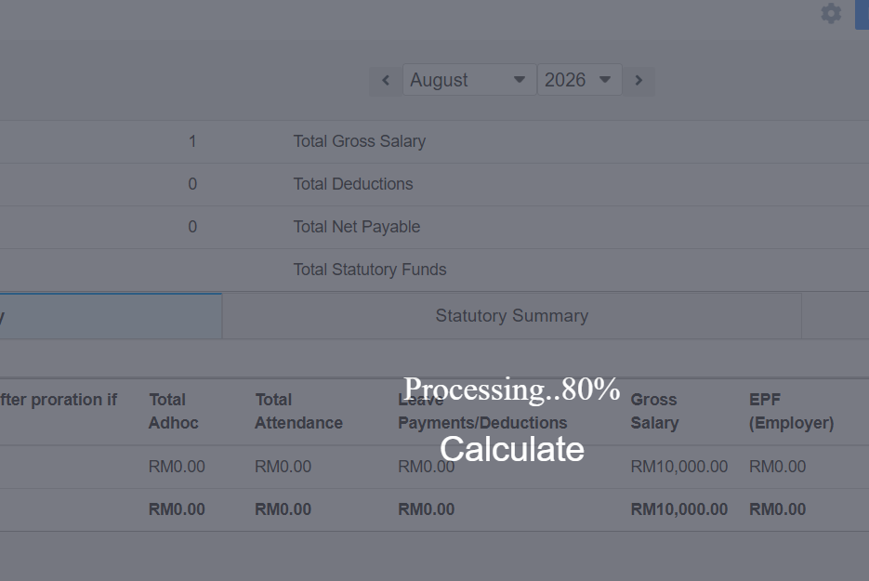This screenshot has width=869, height=581.
Task: Go to previous month using left chevron
Action: tap(386, 80)
